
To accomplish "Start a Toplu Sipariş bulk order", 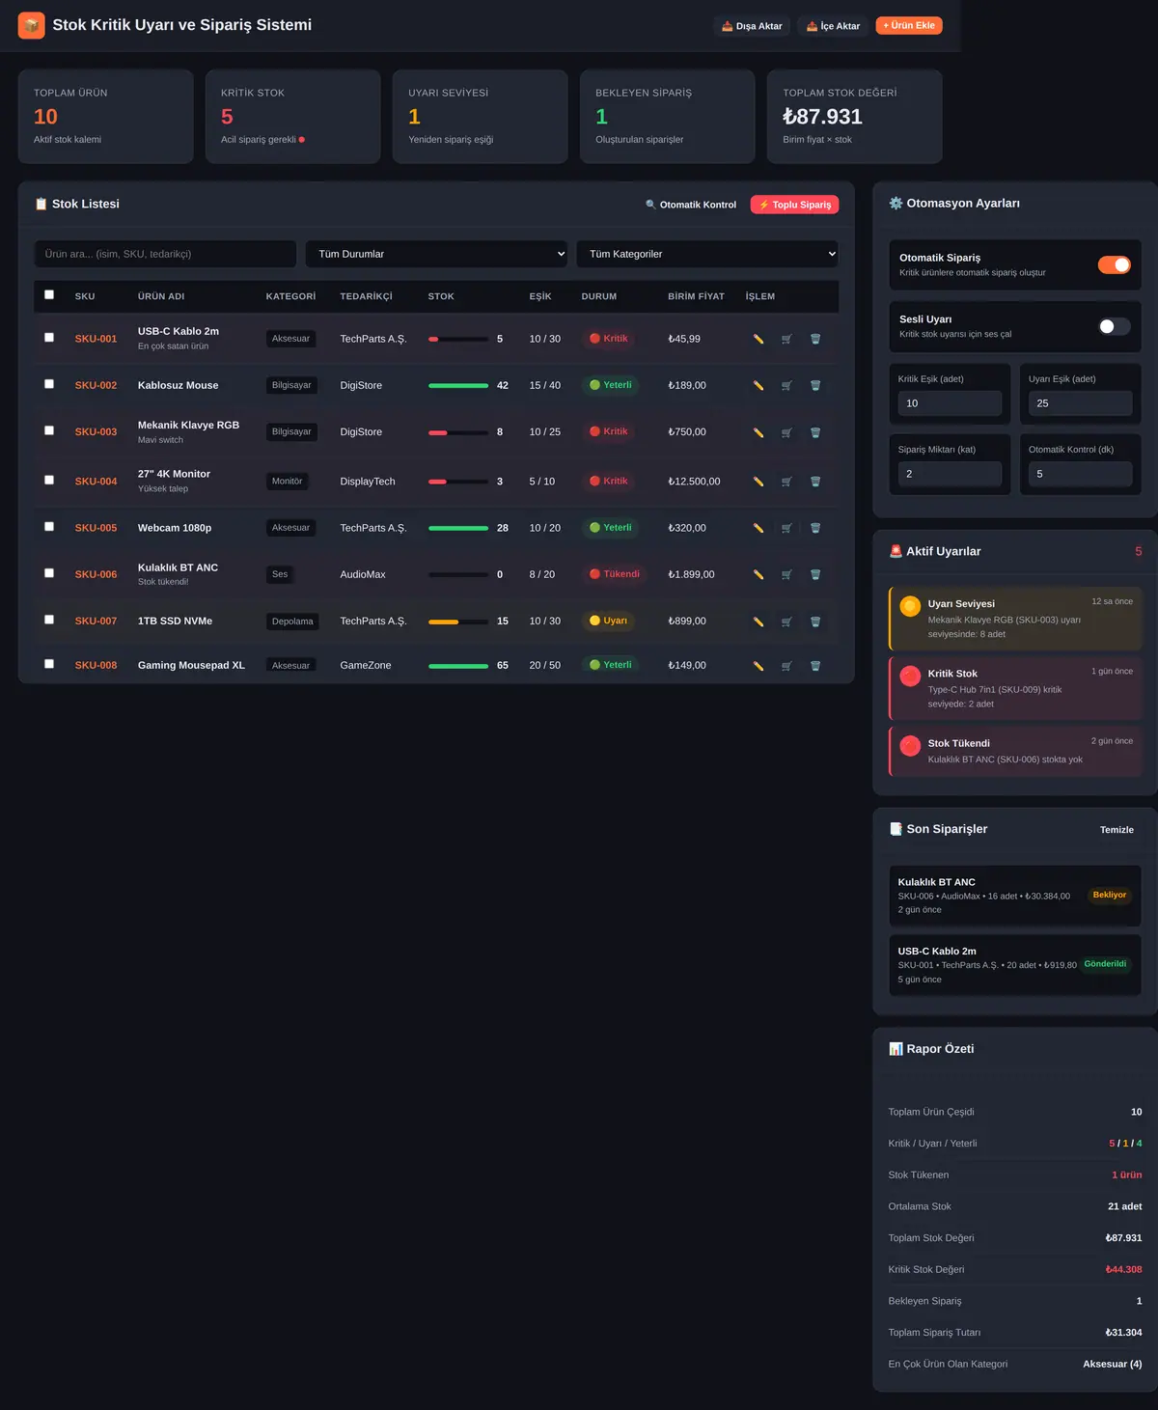I will coord(794,205).
